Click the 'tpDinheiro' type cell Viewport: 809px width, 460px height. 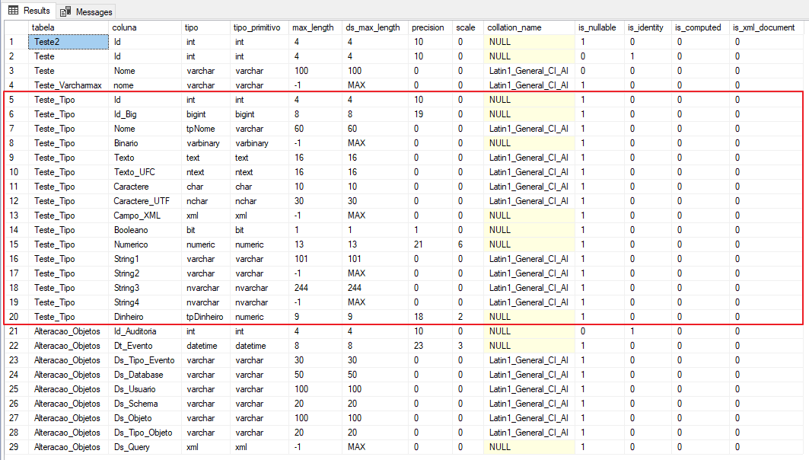tap(205, 317)
